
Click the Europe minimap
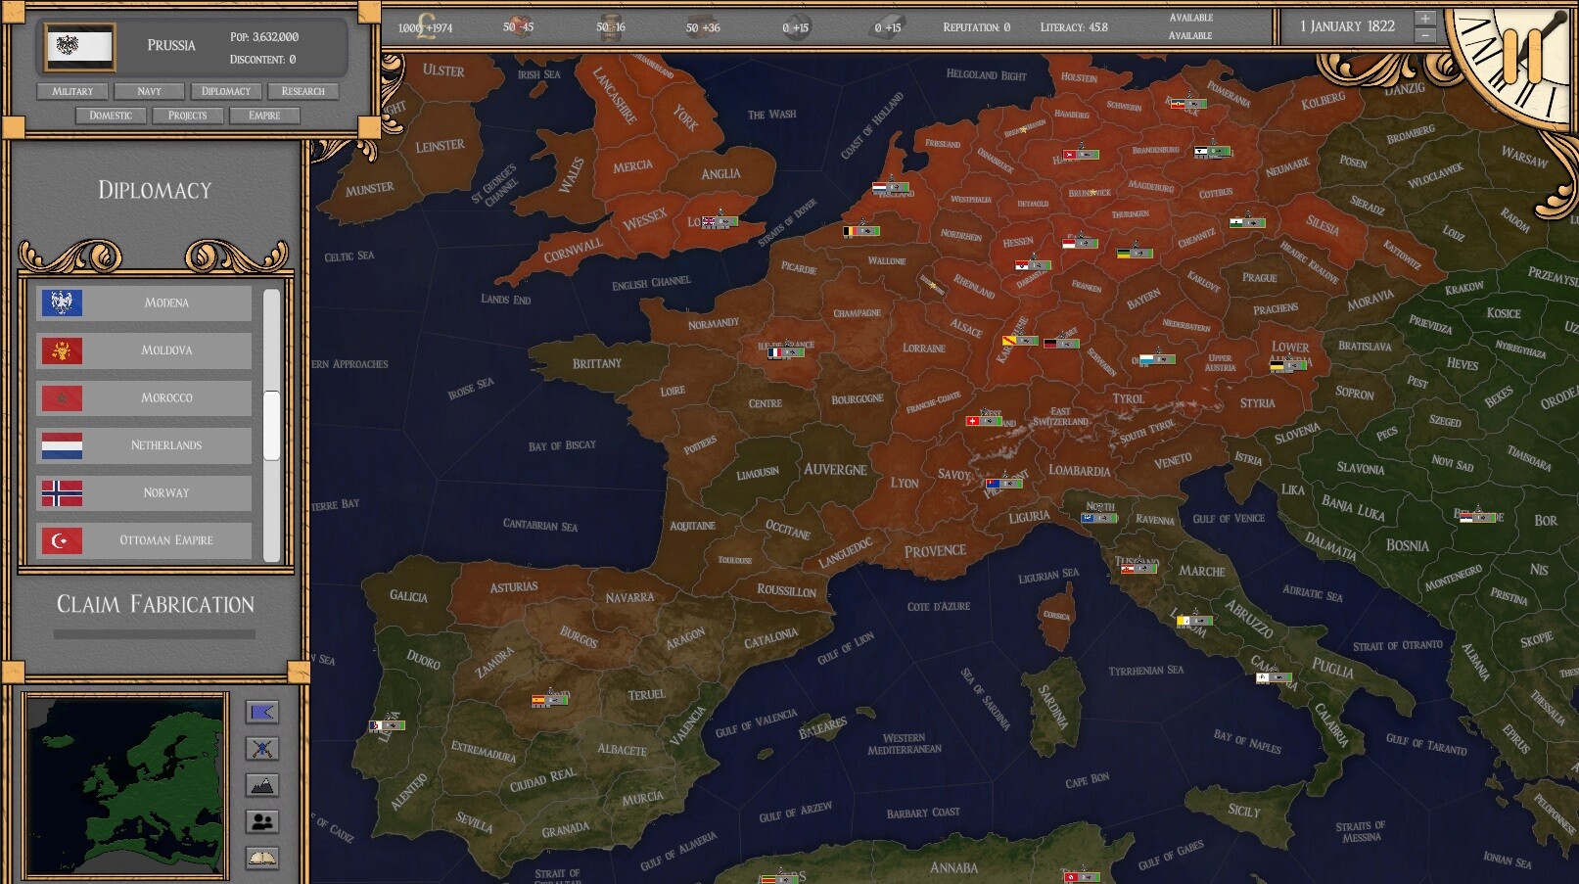125,784
